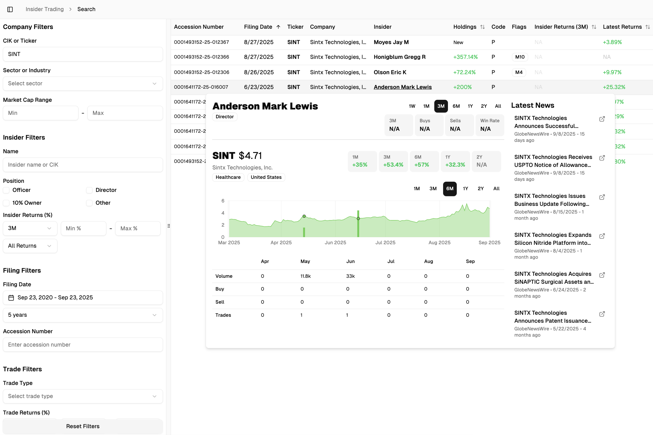Sort by Filing Date arrow icon
This screenshot has width=653, height=435.
tap(278, 27)
